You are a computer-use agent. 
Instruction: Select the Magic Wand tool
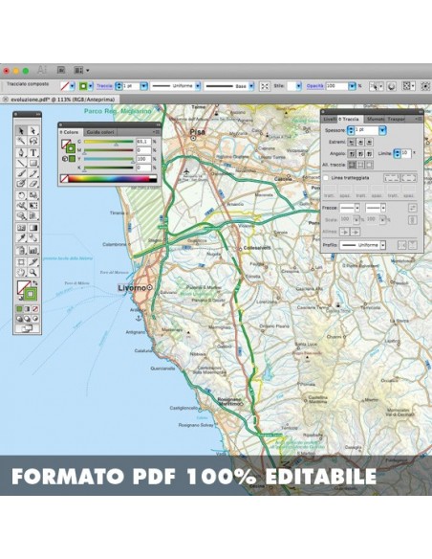pyautogui.click(x=21, y=141)
